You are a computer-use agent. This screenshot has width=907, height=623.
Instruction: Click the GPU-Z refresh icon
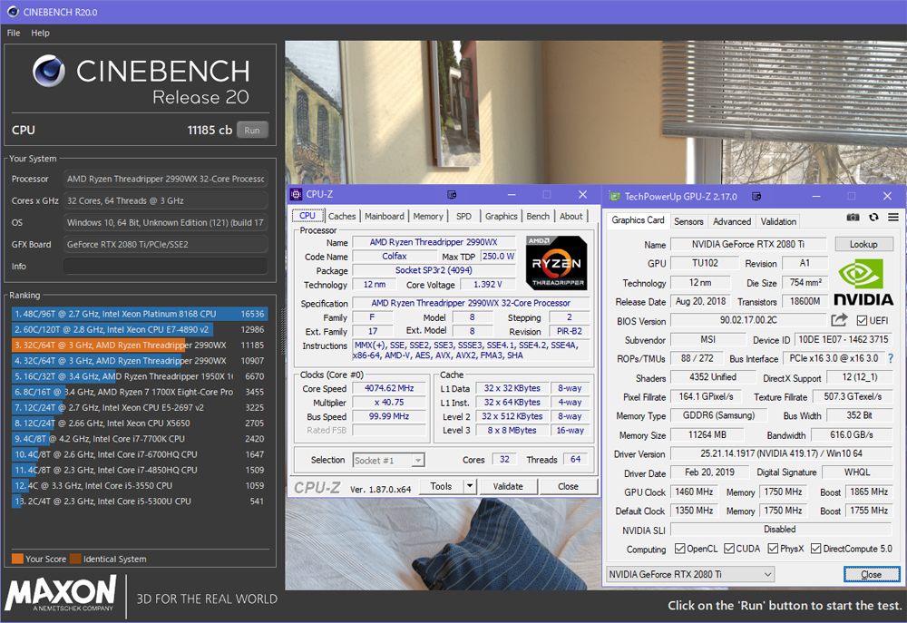[873, 218]
